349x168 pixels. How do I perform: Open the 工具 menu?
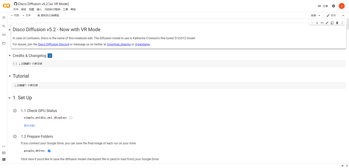pyautogui.click(x=65, y=9)
